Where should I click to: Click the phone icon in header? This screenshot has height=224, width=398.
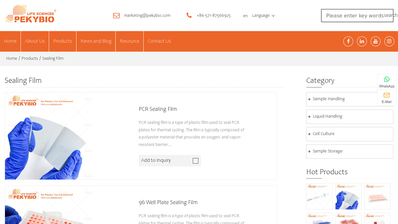[189, 15]
